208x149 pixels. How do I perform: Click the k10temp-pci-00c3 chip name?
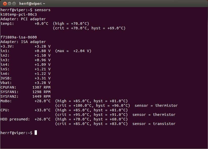pos(18,14)
